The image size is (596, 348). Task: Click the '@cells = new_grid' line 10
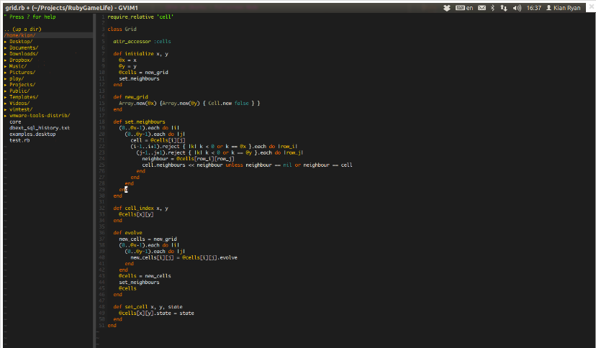[x=143, y=72]
